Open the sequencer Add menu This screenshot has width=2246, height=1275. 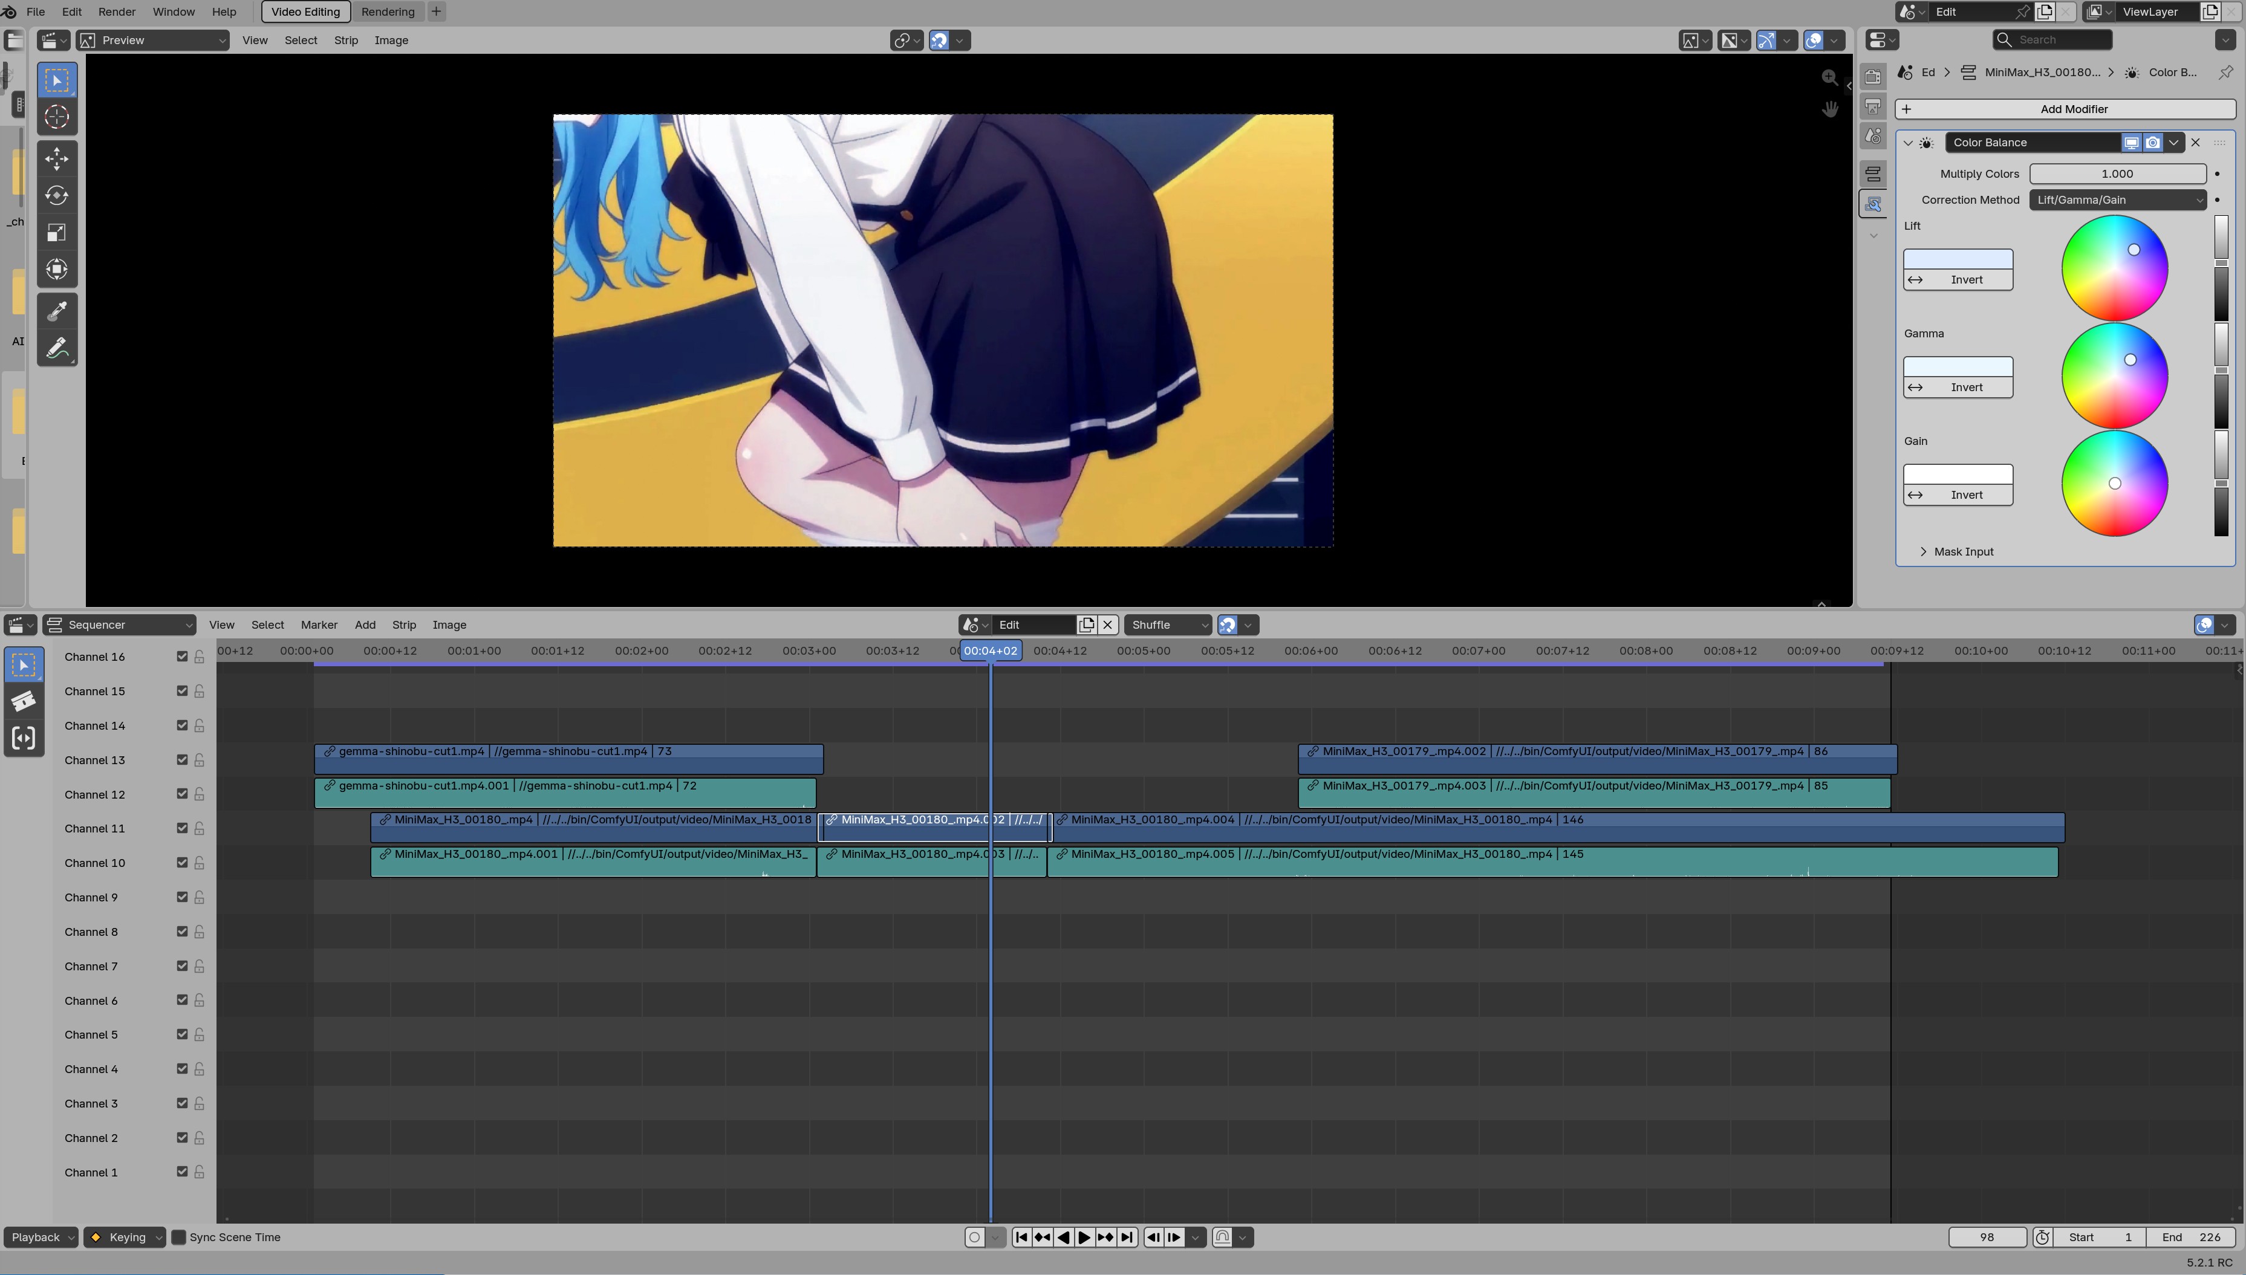pyautogui.click(x=365, y=625)
